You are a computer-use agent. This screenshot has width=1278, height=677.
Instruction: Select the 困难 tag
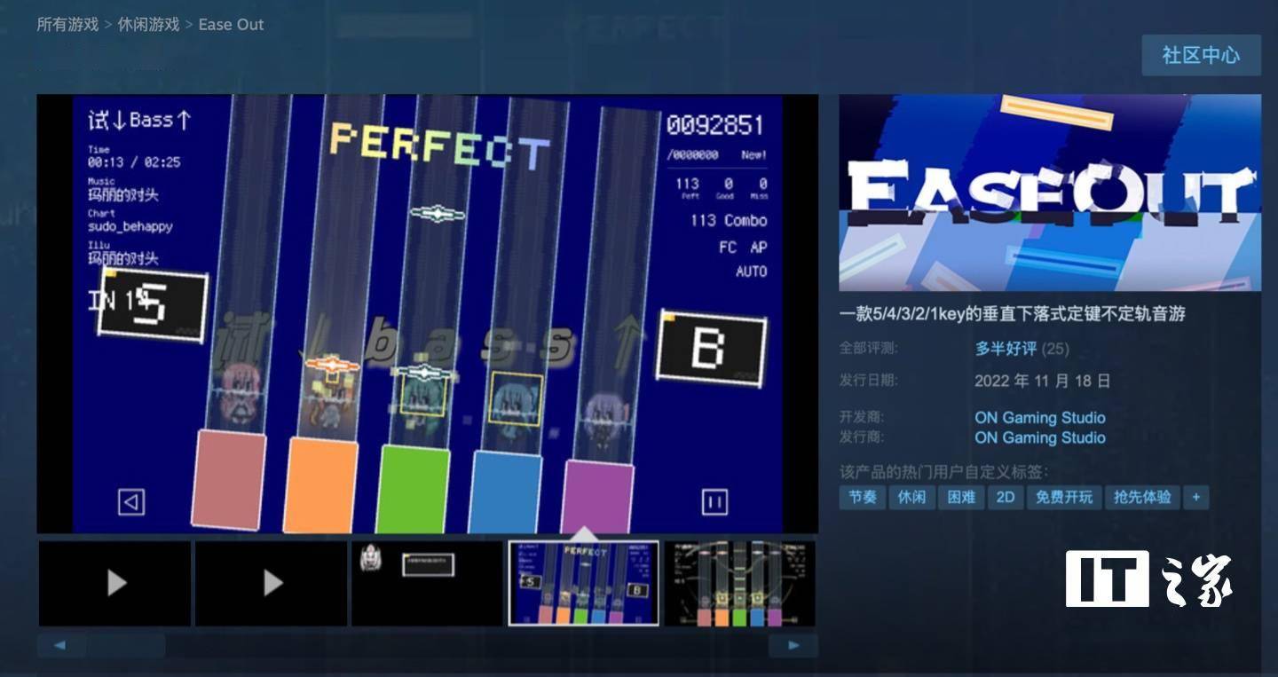point(961,497)
